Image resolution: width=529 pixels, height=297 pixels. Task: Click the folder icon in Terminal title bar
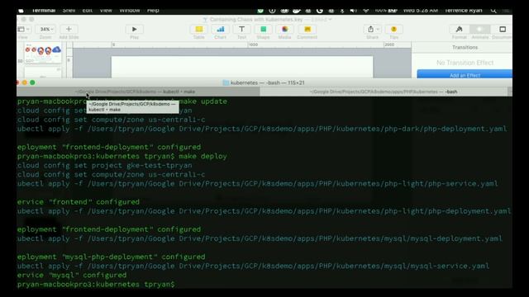point(226,82)
